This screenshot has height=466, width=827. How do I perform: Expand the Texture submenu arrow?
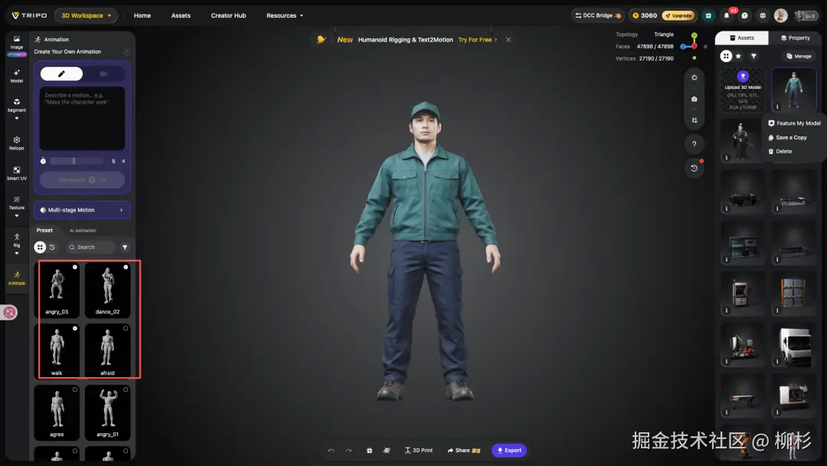coord(16,216)
